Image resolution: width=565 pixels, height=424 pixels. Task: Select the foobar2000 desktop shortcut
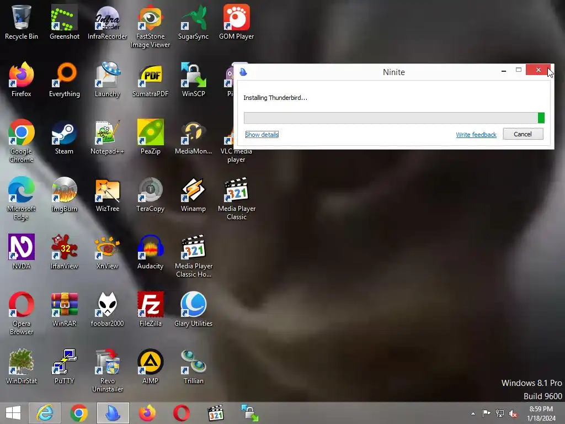(108, 309)
